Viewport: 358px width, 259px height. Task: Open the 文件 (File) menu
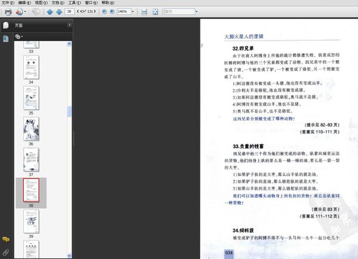click(7, 3)
